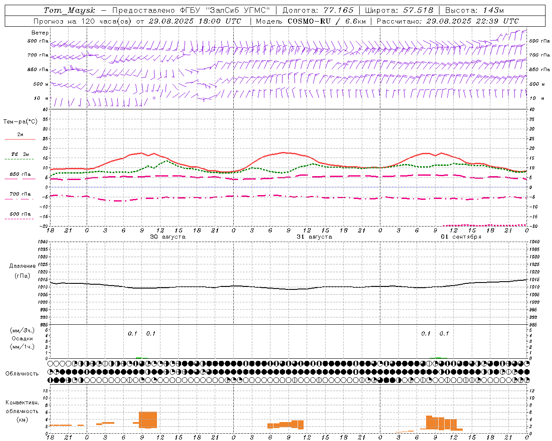The height and width of the screenshot is (441, 552).
Task: Click the (мм/1ч.) precipitation unit label
Action: point(22,347)
